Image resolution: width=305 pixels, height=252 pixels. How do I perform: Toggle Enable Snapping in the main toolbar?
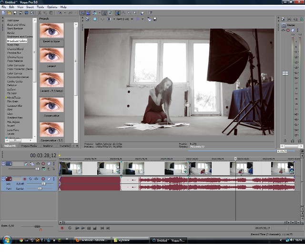82,13
